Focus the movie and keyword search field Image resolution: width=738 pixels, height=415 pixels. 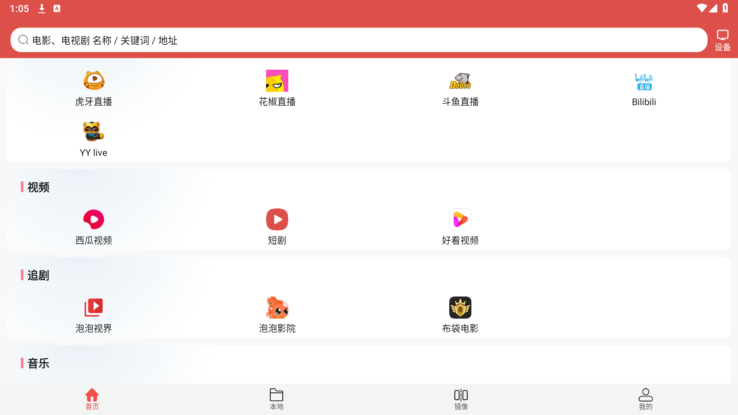pos(360,40)
